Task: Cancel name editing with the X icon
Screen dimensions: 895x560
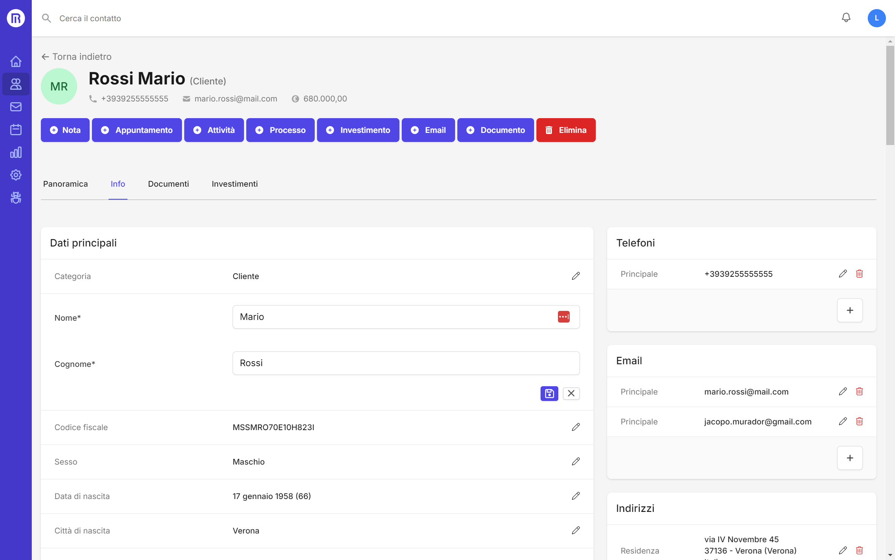Action: (571, 393)
